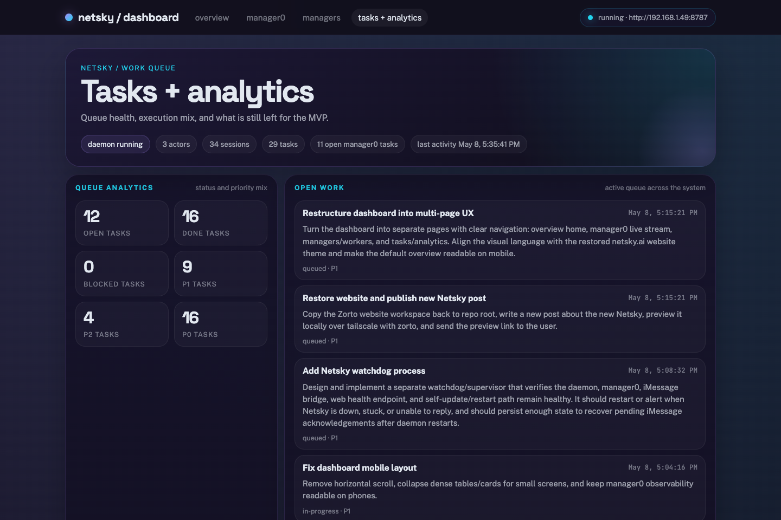Click the daemon running pill
781x520 pixels.
click(115, 144)
